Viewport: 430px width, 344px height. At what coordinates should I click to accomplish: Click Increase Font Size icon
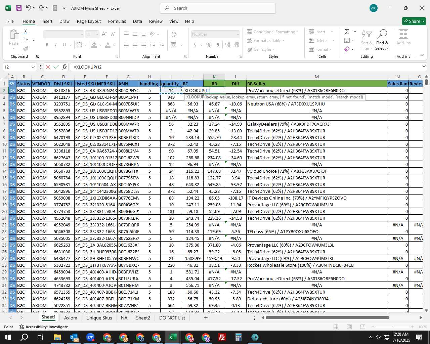104,34
